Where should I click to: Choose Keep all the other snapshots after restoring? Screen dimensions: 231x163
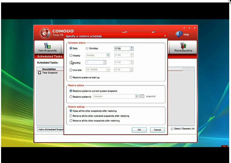pyautogui.click(x=71, y=111)
